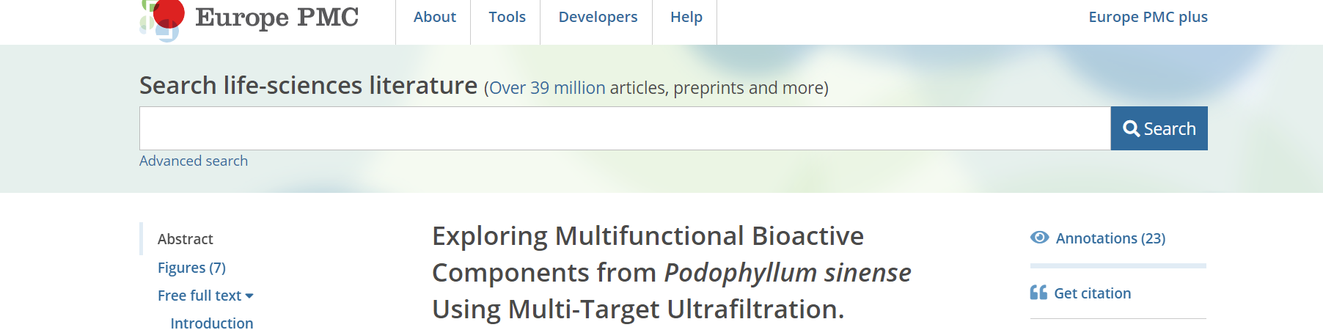The image size is (1323, 330).
Task: Open the Advanced search link
Action: pos(194,161)
